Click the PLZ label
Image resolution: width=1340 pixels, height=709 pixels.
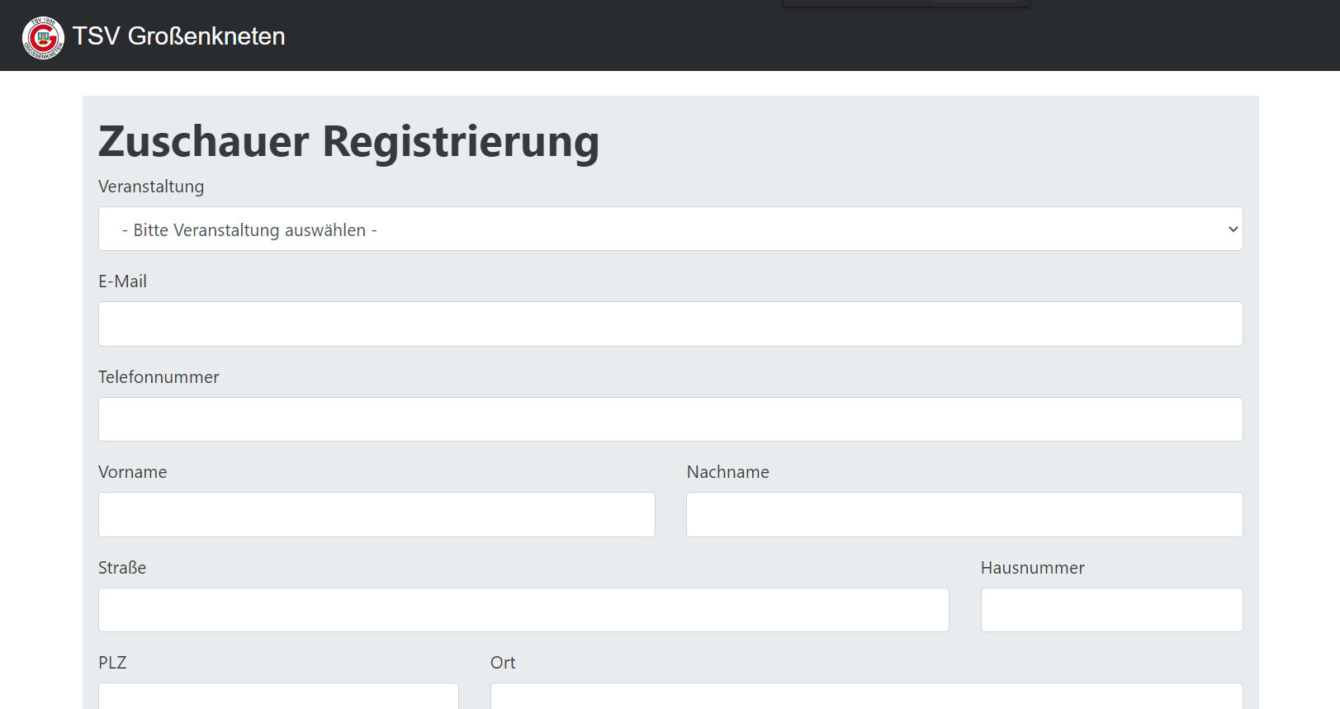tap(112, 663)
